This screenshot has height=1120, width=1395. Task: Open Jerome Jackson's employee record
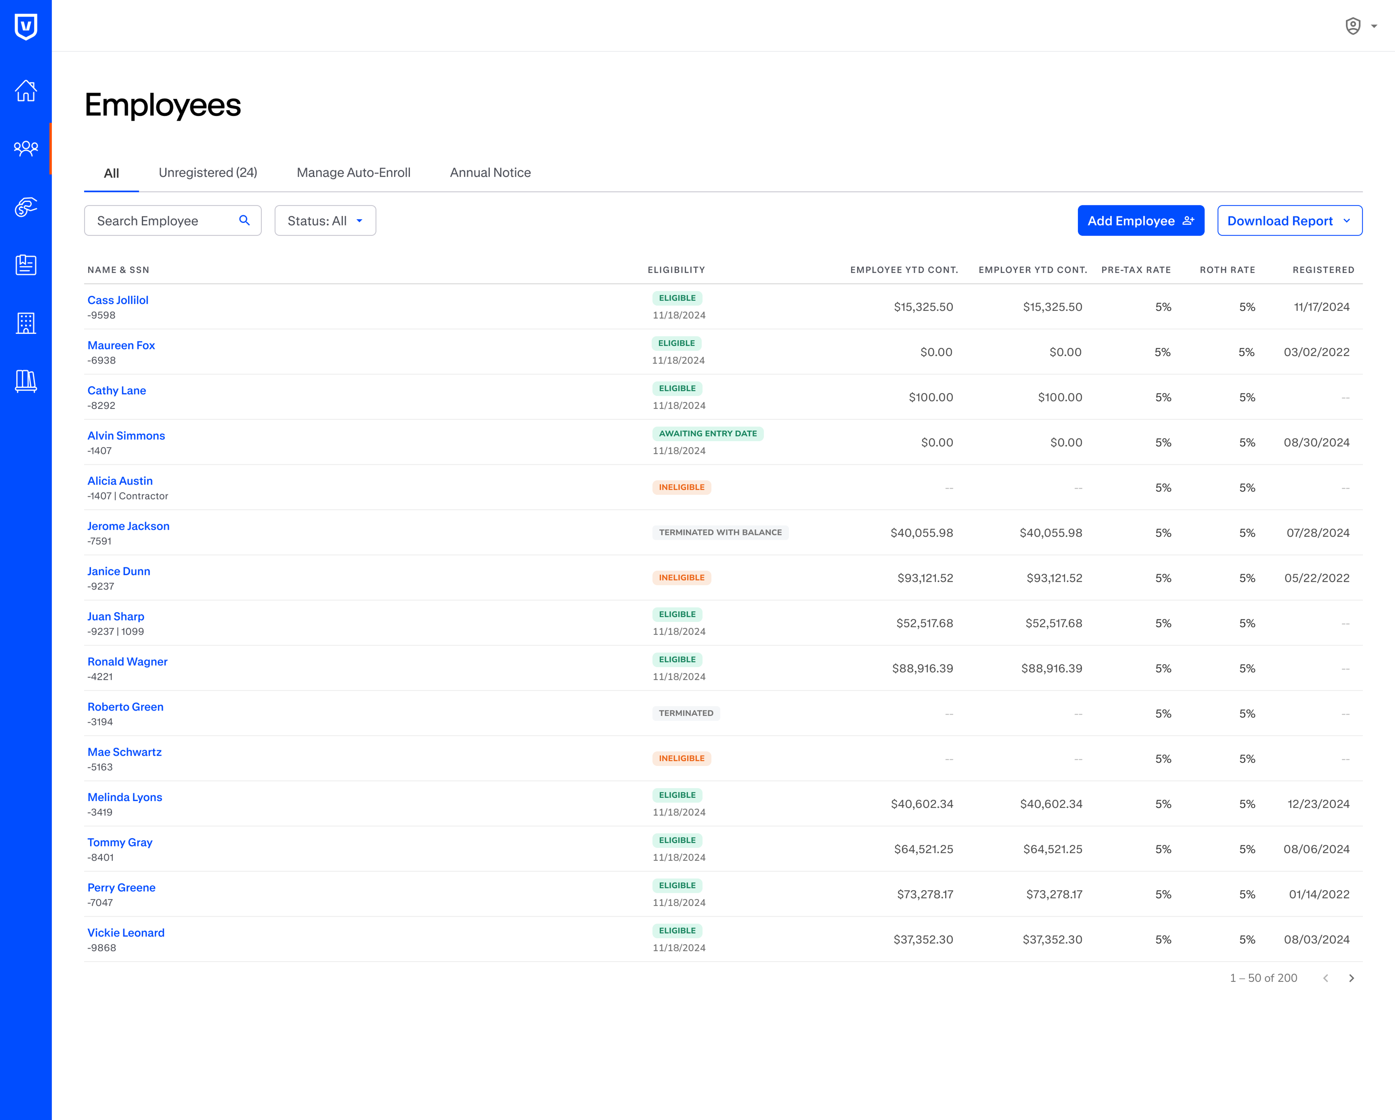pyautogui.click(x=128, y=526)
